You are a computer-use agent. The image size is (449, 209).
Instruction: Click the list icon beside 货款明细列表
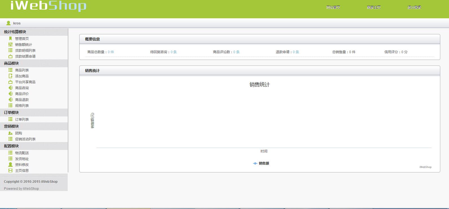tap(10, 50)
